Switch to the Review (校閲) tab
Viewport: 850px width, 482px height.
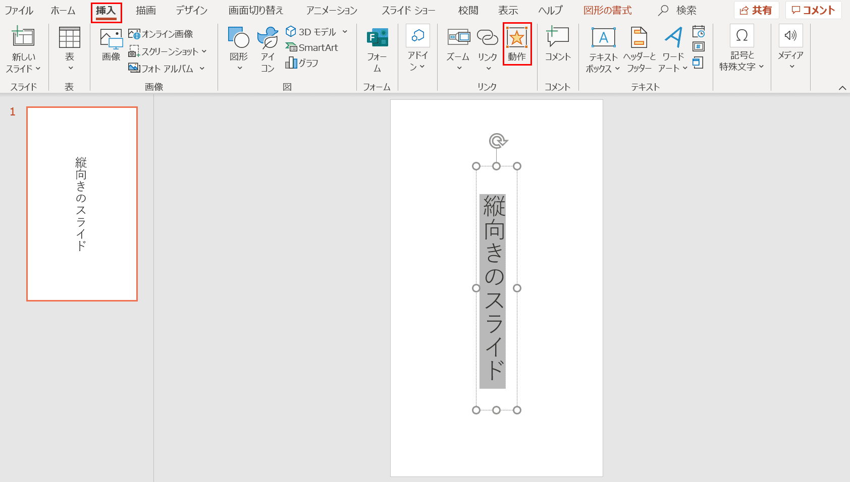coord(468,11)
